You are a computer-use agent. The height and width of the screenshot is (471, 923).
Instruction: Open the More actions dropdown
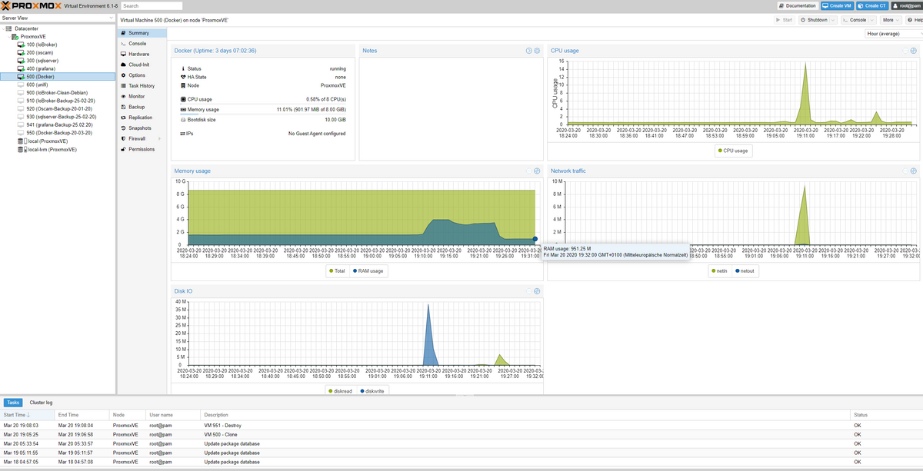pyautogui.click(x=891, y=20)
